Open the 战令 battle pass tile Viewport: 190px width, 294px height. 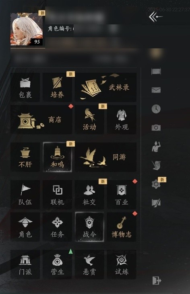89,227
